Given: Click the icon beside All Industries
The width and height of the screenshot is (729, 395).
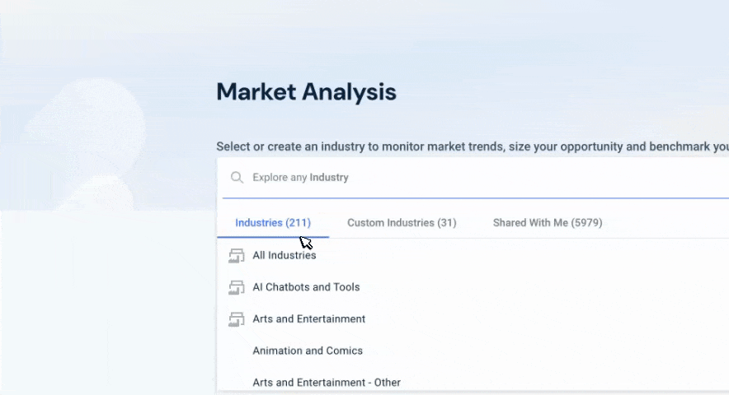Looking at the screenshot, I should 237,256.
